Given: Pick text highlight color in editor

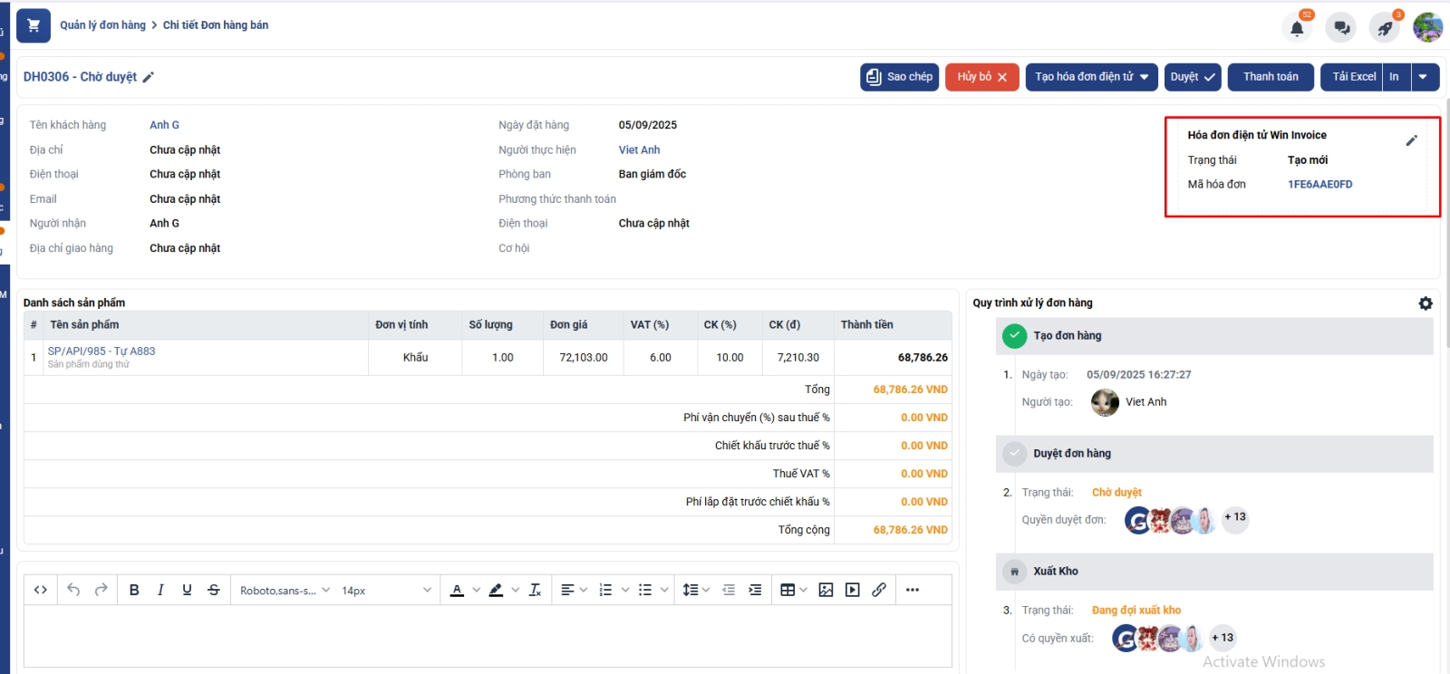Looking at the screenshot, I should 496,590.
